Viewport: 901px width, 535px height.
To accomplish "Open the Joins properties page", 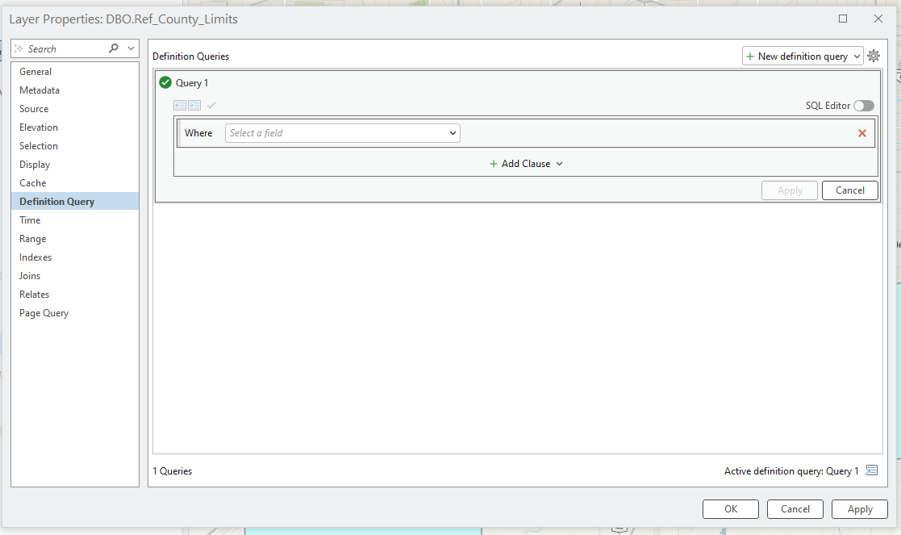I will pyautogui.click(x=30, y=275).
